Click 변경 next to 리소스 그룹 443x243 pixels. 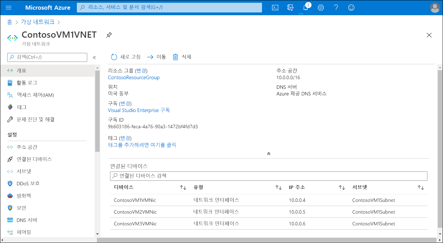point(141,71)
